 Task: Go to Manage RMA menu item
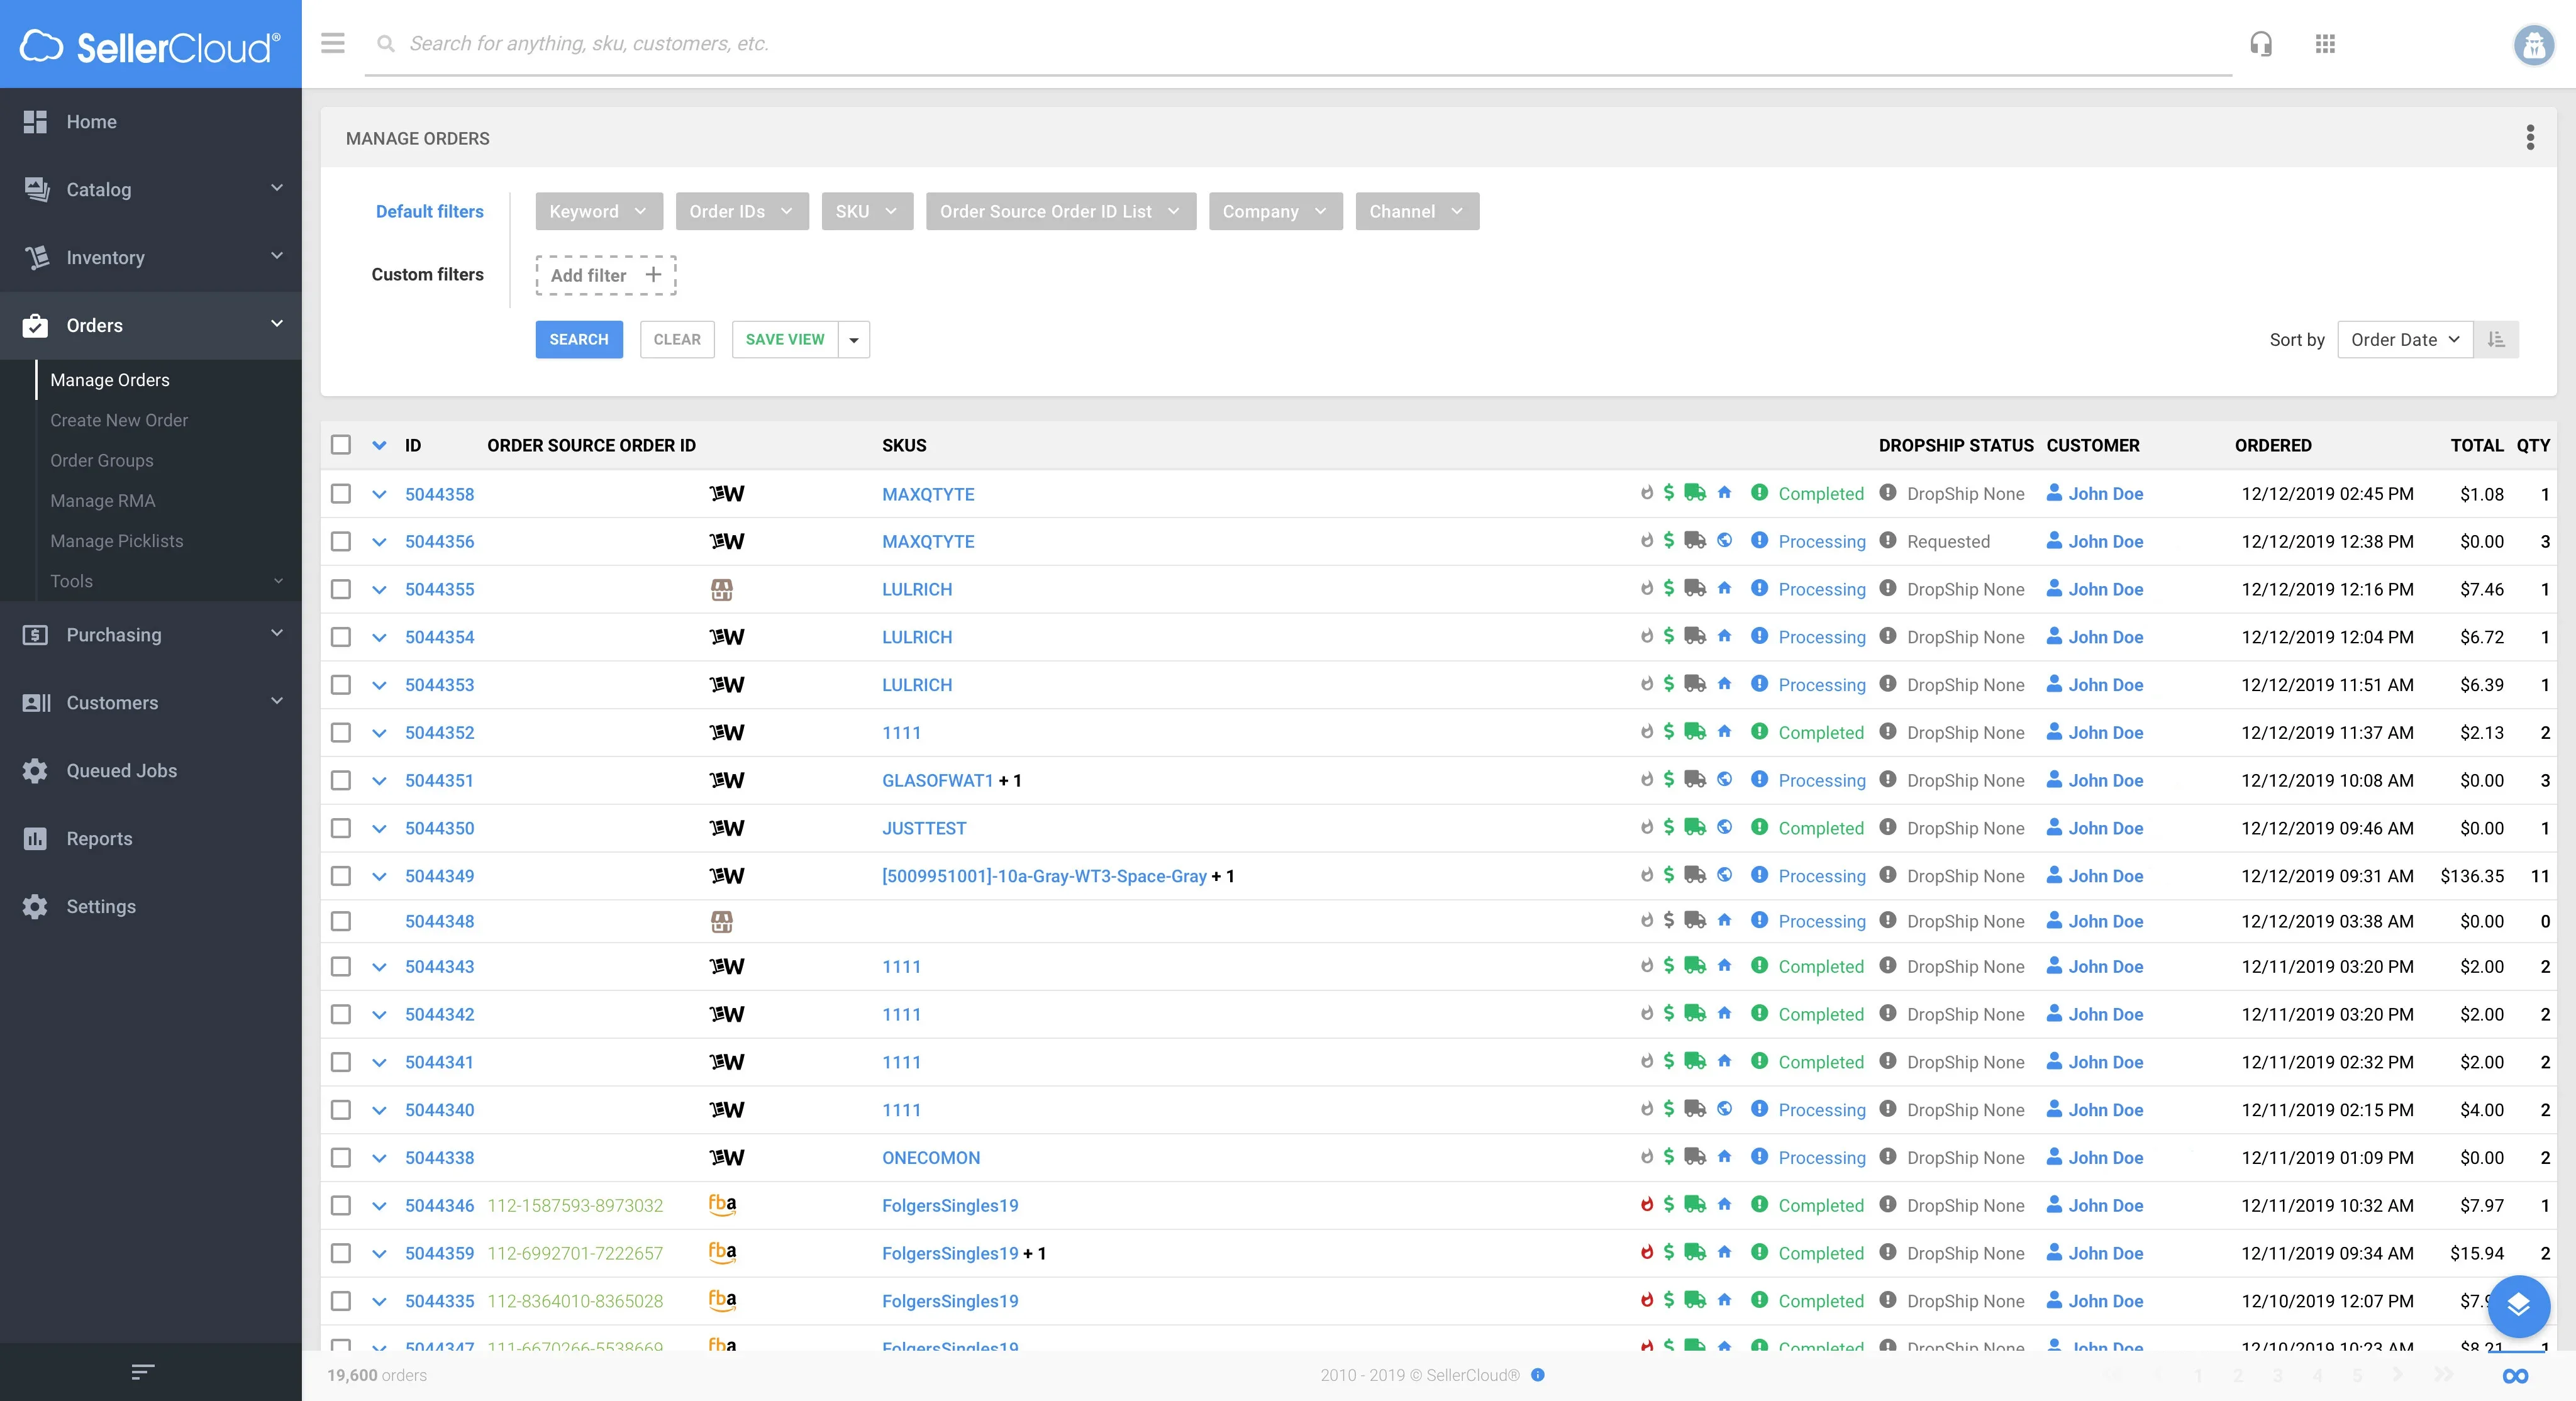103,500
